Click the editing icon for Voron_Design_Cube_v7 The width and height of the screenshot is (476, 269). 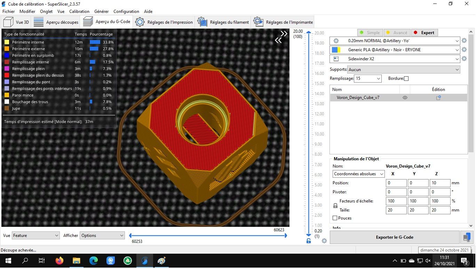(x=438, y=98)
